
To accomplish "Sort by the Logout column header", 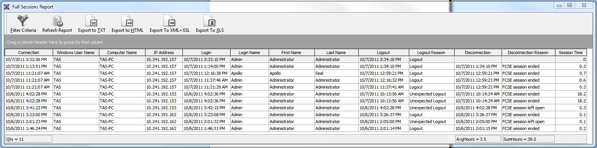I will [383, 53].
